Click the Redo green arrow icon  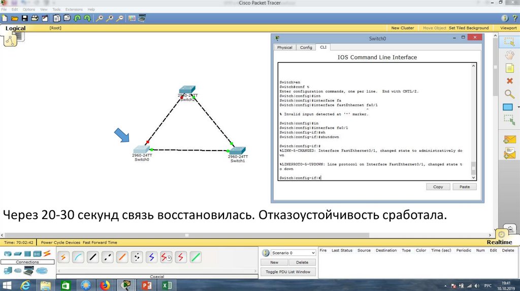[x=87, y=18]
